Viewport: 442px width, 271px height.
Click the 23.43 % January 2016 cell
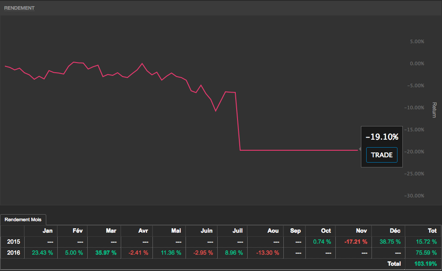tap(42, 252)
